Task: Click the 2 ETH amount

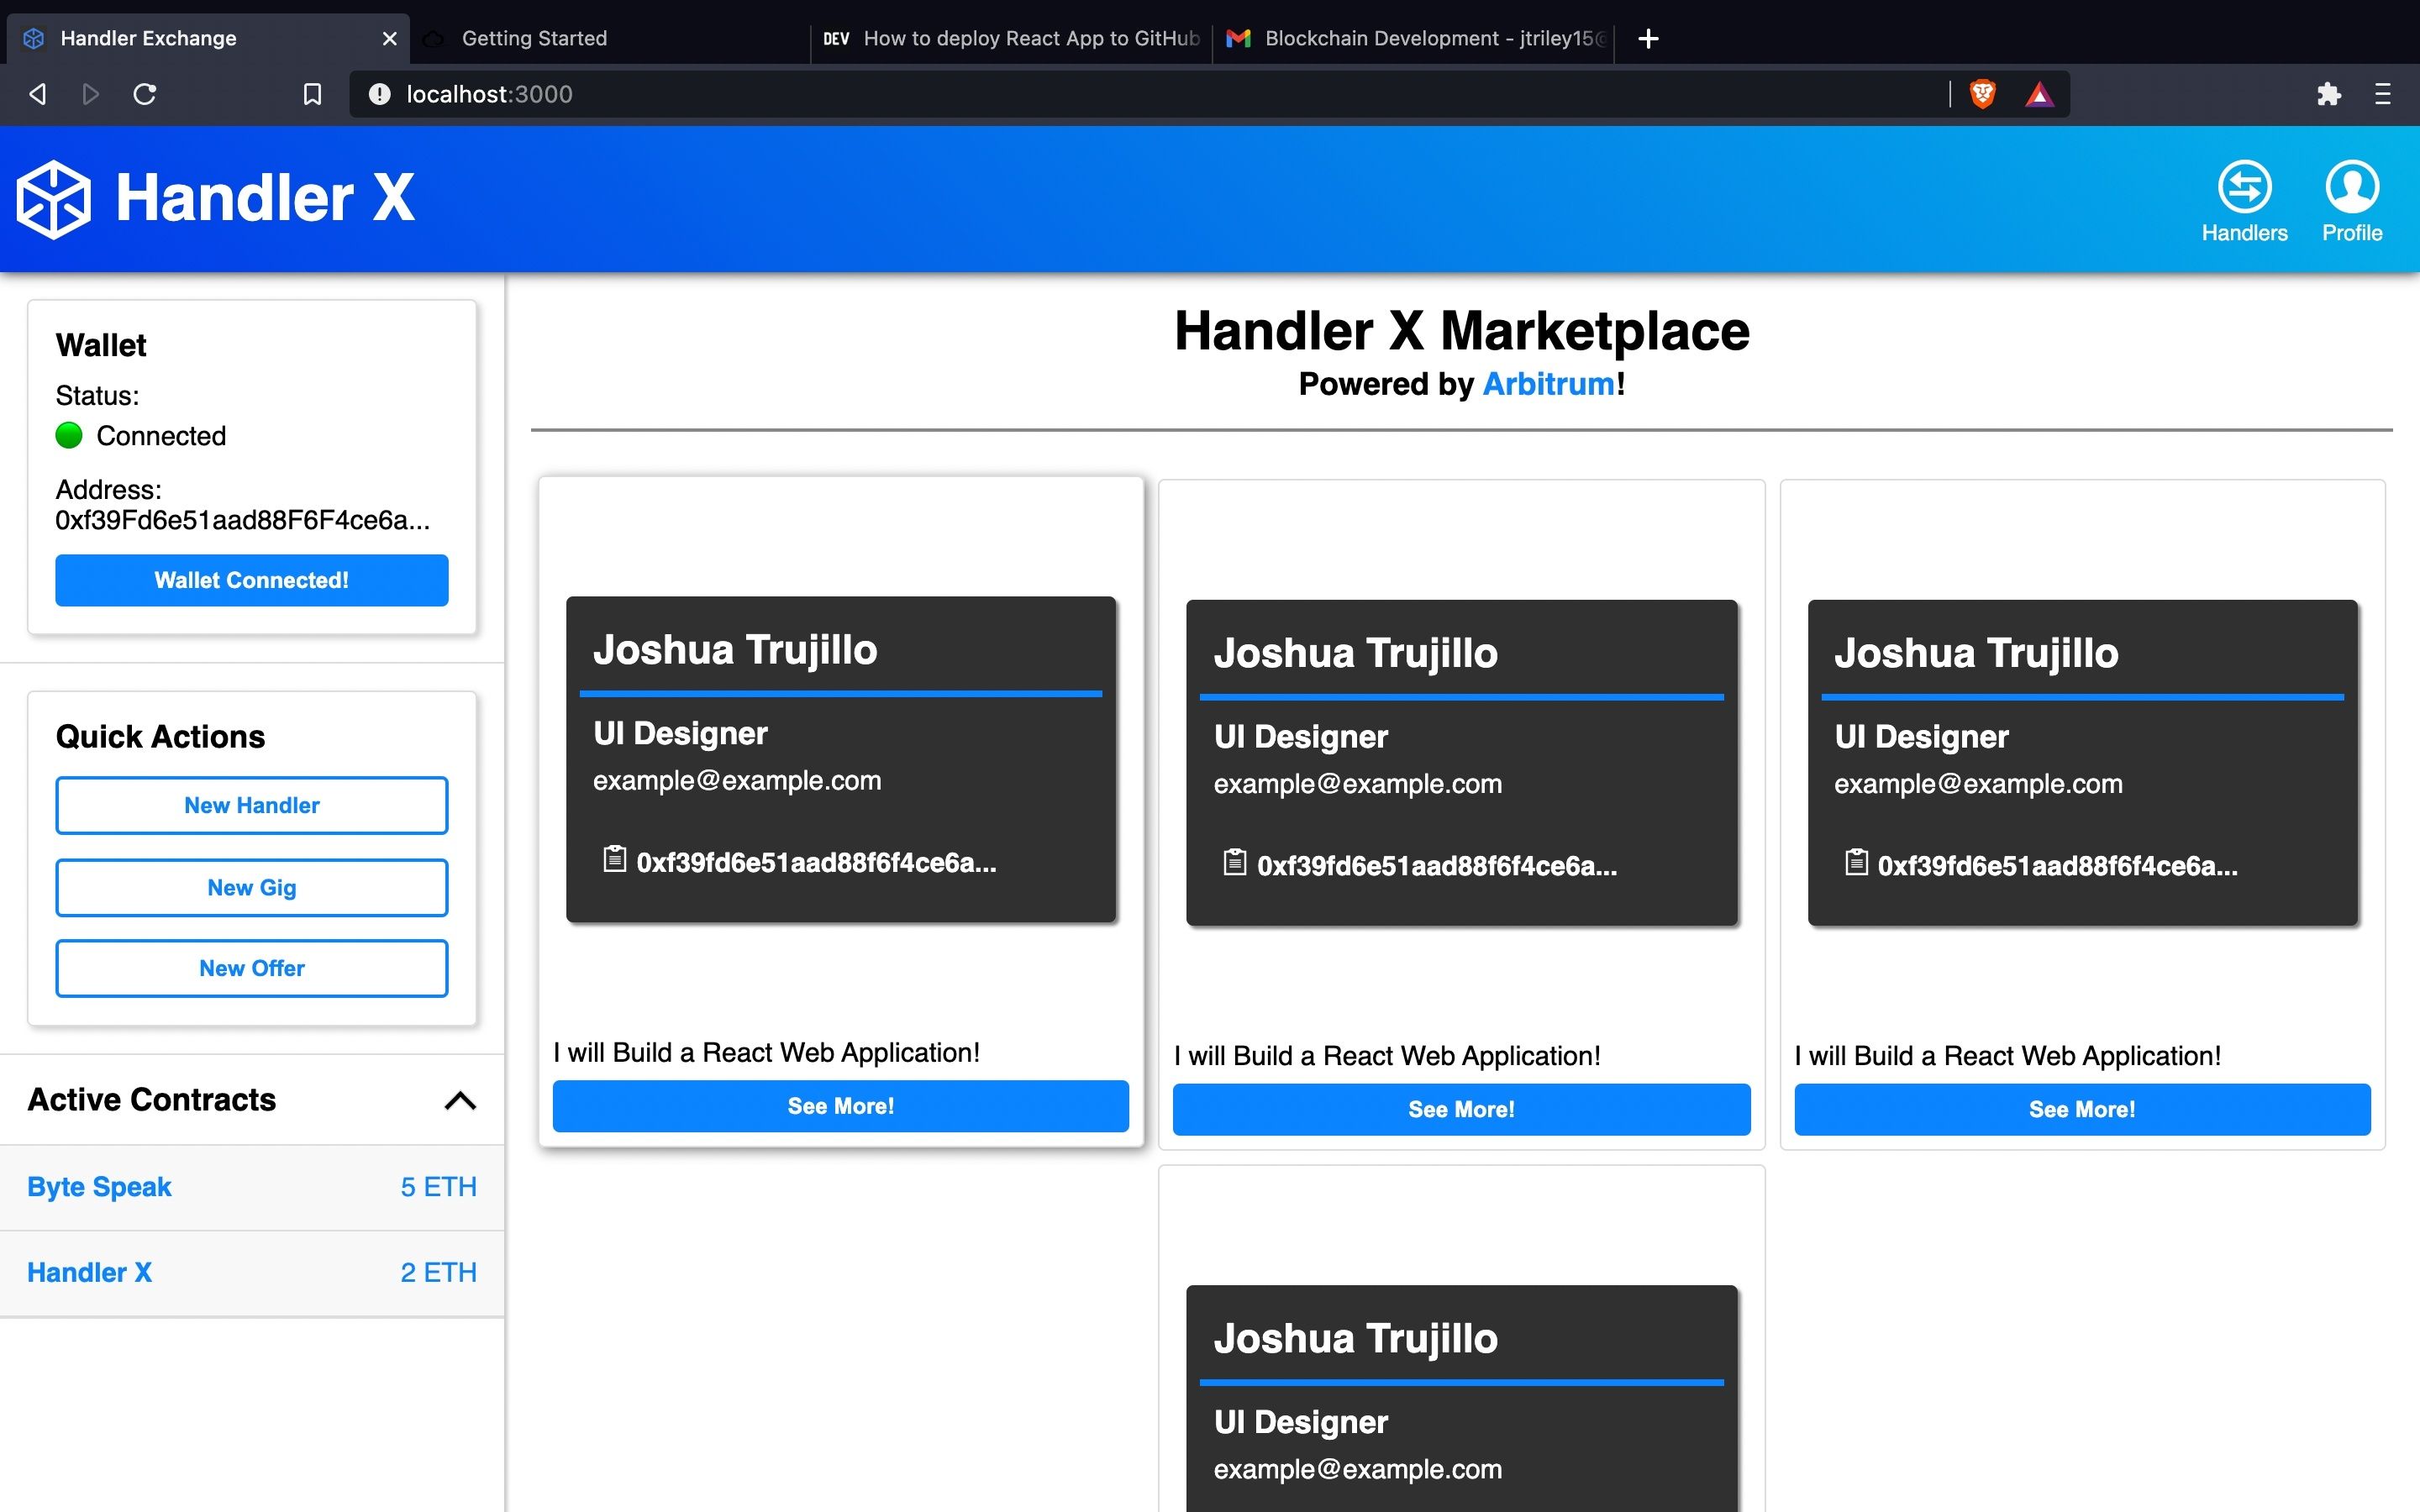Action: (438, 1273)
